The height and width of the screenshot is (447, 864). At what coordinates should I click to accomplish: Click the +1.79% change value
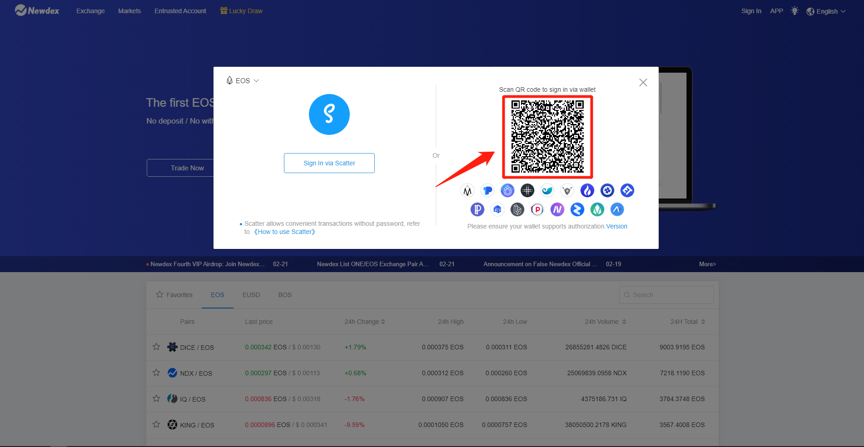pos(355,347)
